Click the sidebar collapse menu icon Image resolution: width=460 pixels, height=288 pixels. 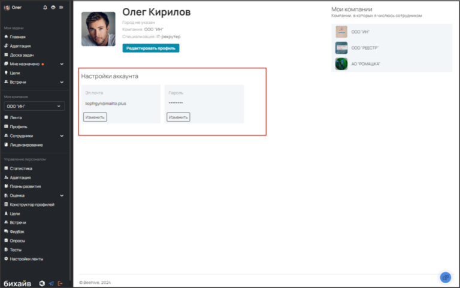[61, 7]
